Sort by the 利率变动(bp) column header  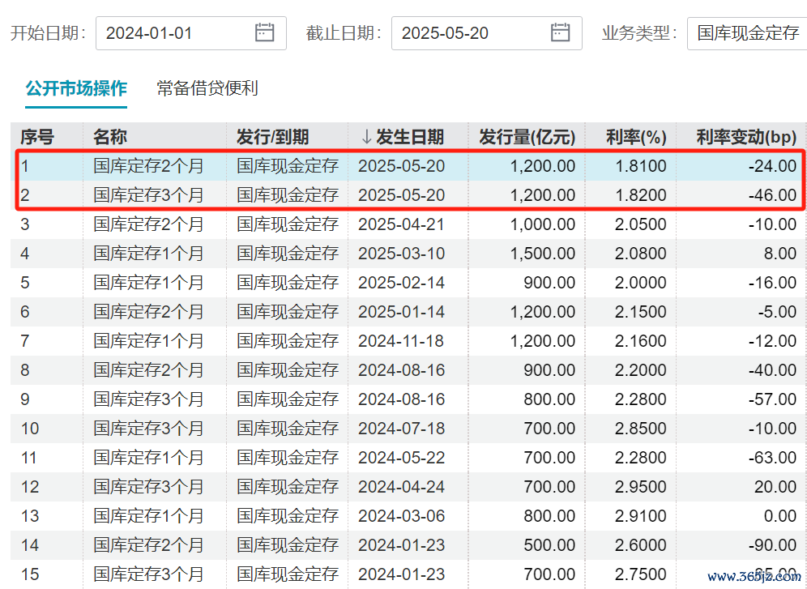[x=746, y=137]
